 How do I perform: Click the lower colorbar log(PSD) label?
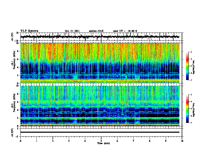(194, 110)
